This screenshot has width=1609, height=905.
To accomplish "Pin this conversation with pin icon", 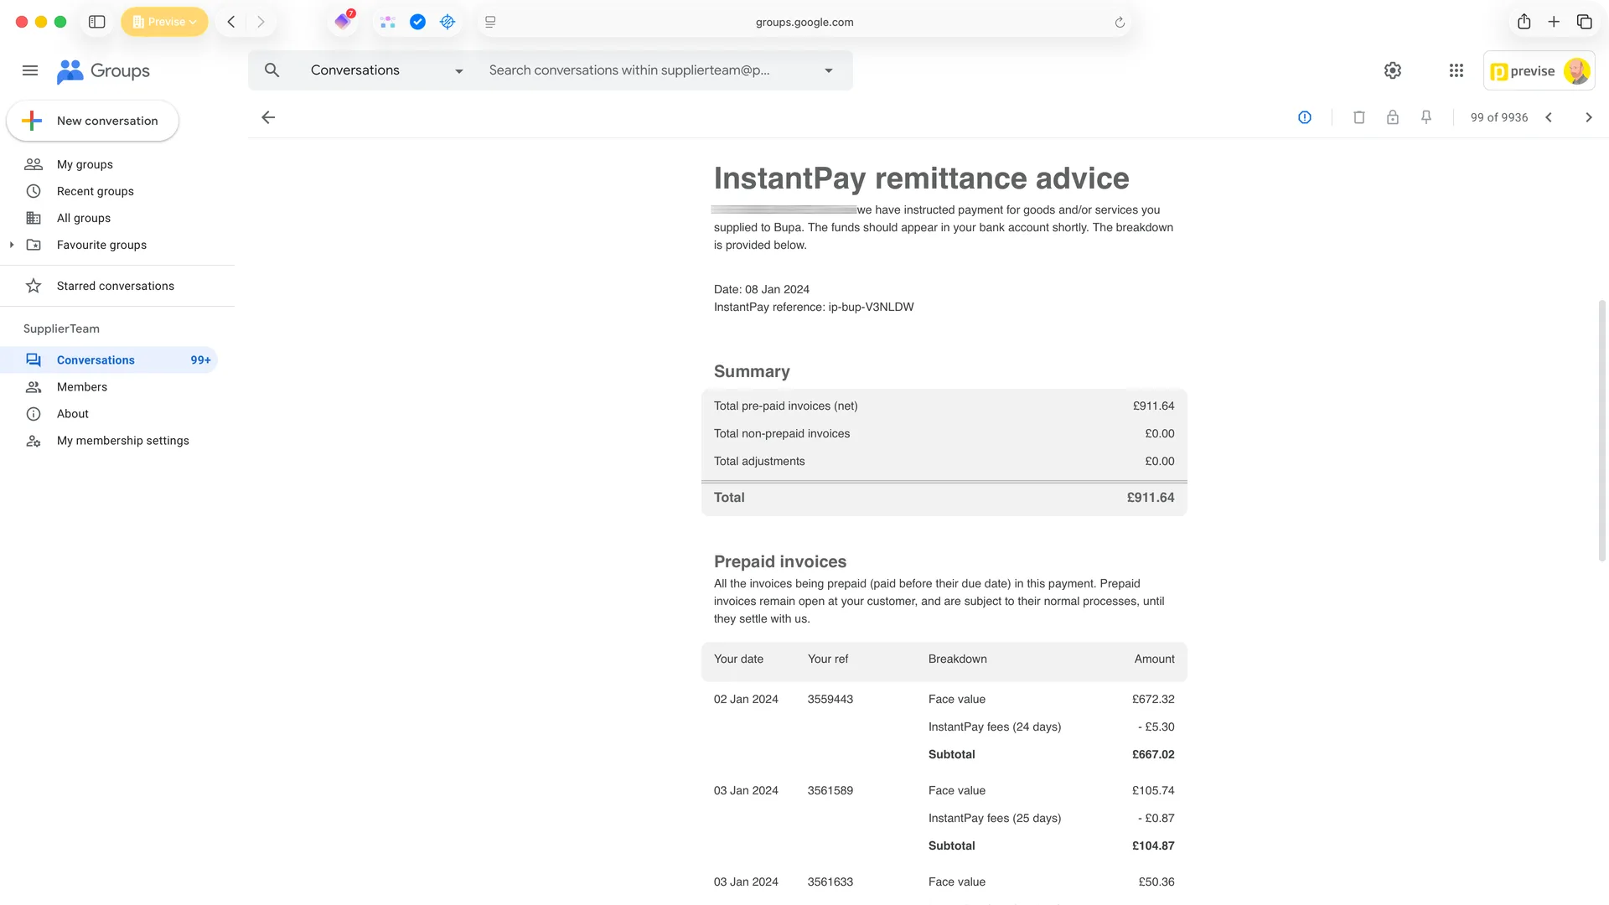I will [1426, 117].
